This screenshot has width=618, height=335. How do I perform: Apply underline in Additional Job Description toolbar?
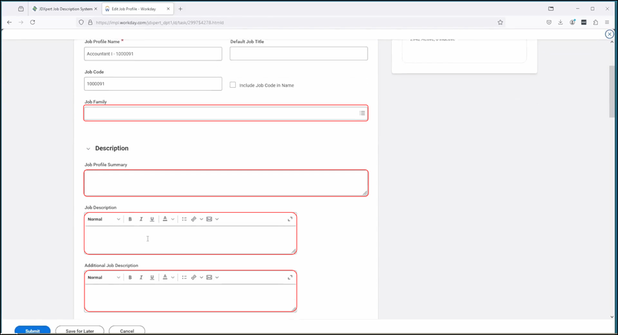pos(152,278)
